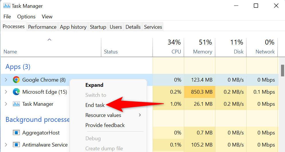Select Expand in the context menu

tap(94, 85)
